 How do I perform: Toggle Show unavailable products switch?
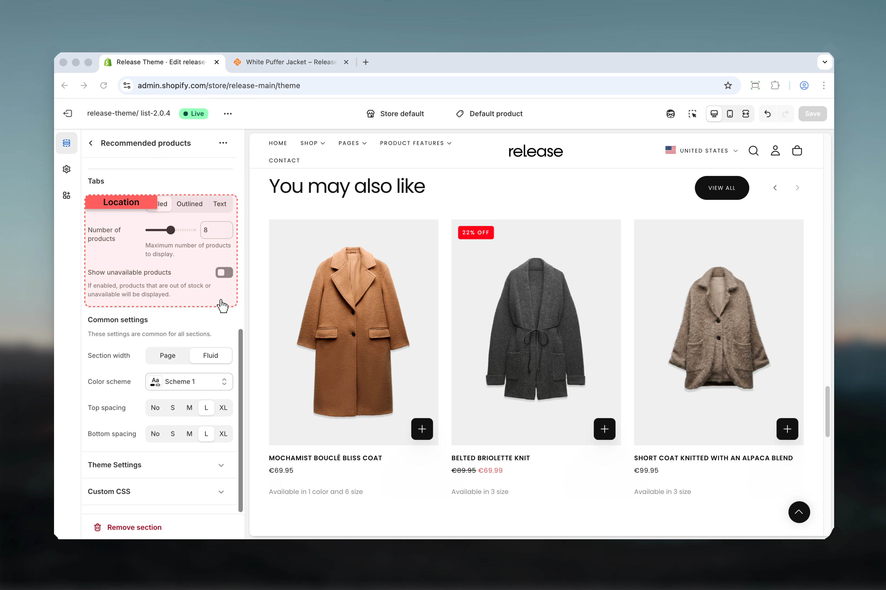(224, 272)
